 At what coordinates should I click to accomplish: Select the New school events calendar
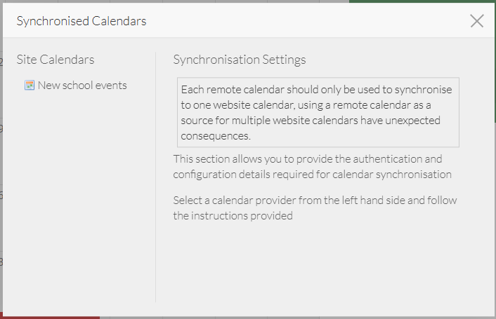click(82, 86)
